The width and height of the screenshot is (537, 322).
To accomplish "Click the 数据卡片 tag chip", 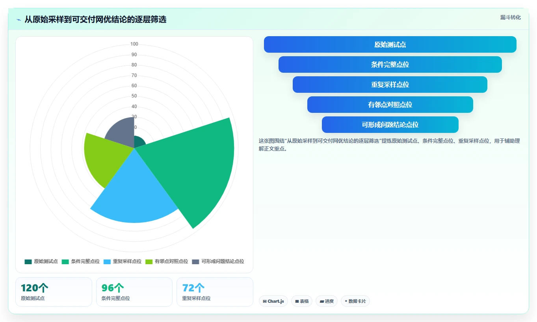I will pyautogui.click(x=355, y=301).
